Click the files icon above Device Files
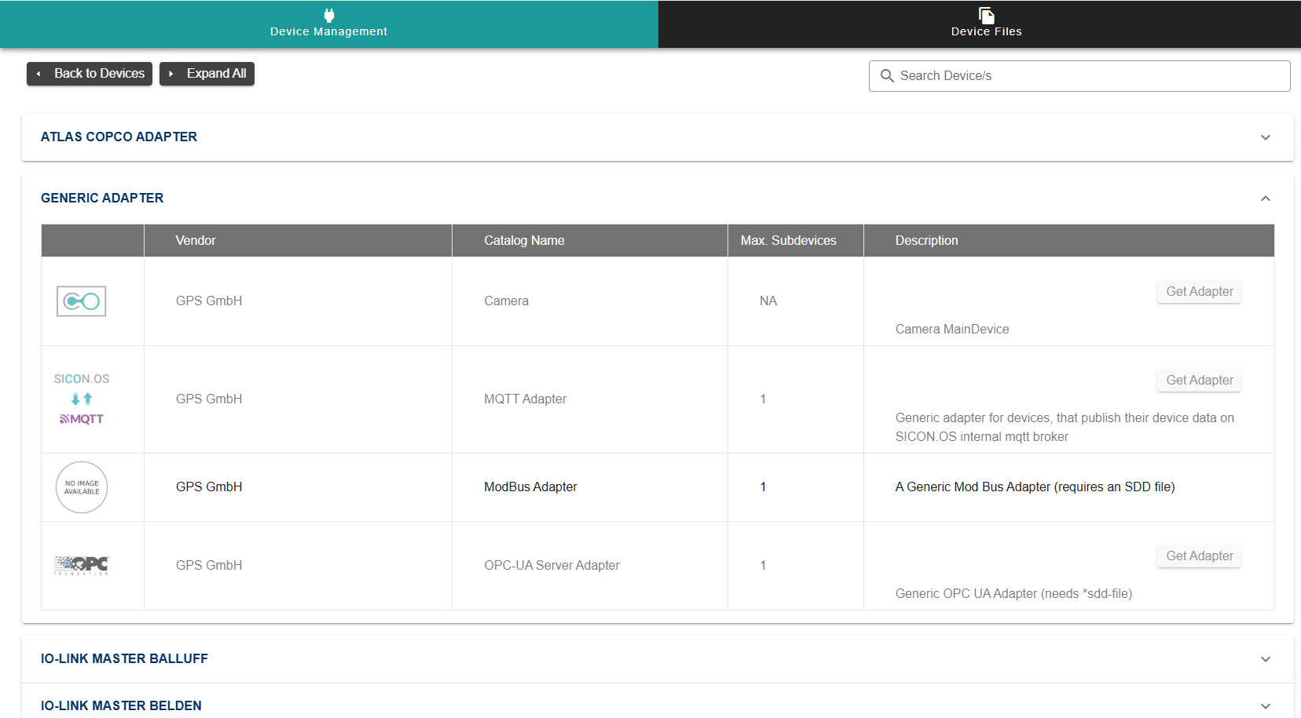 (x=986, y=15)
